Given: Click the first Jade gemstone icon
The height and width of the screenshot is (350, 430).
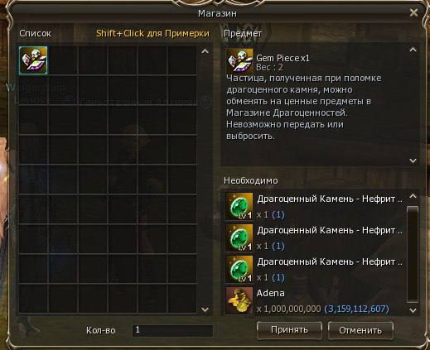Looking at the screenshot, I should coord(239,206).
